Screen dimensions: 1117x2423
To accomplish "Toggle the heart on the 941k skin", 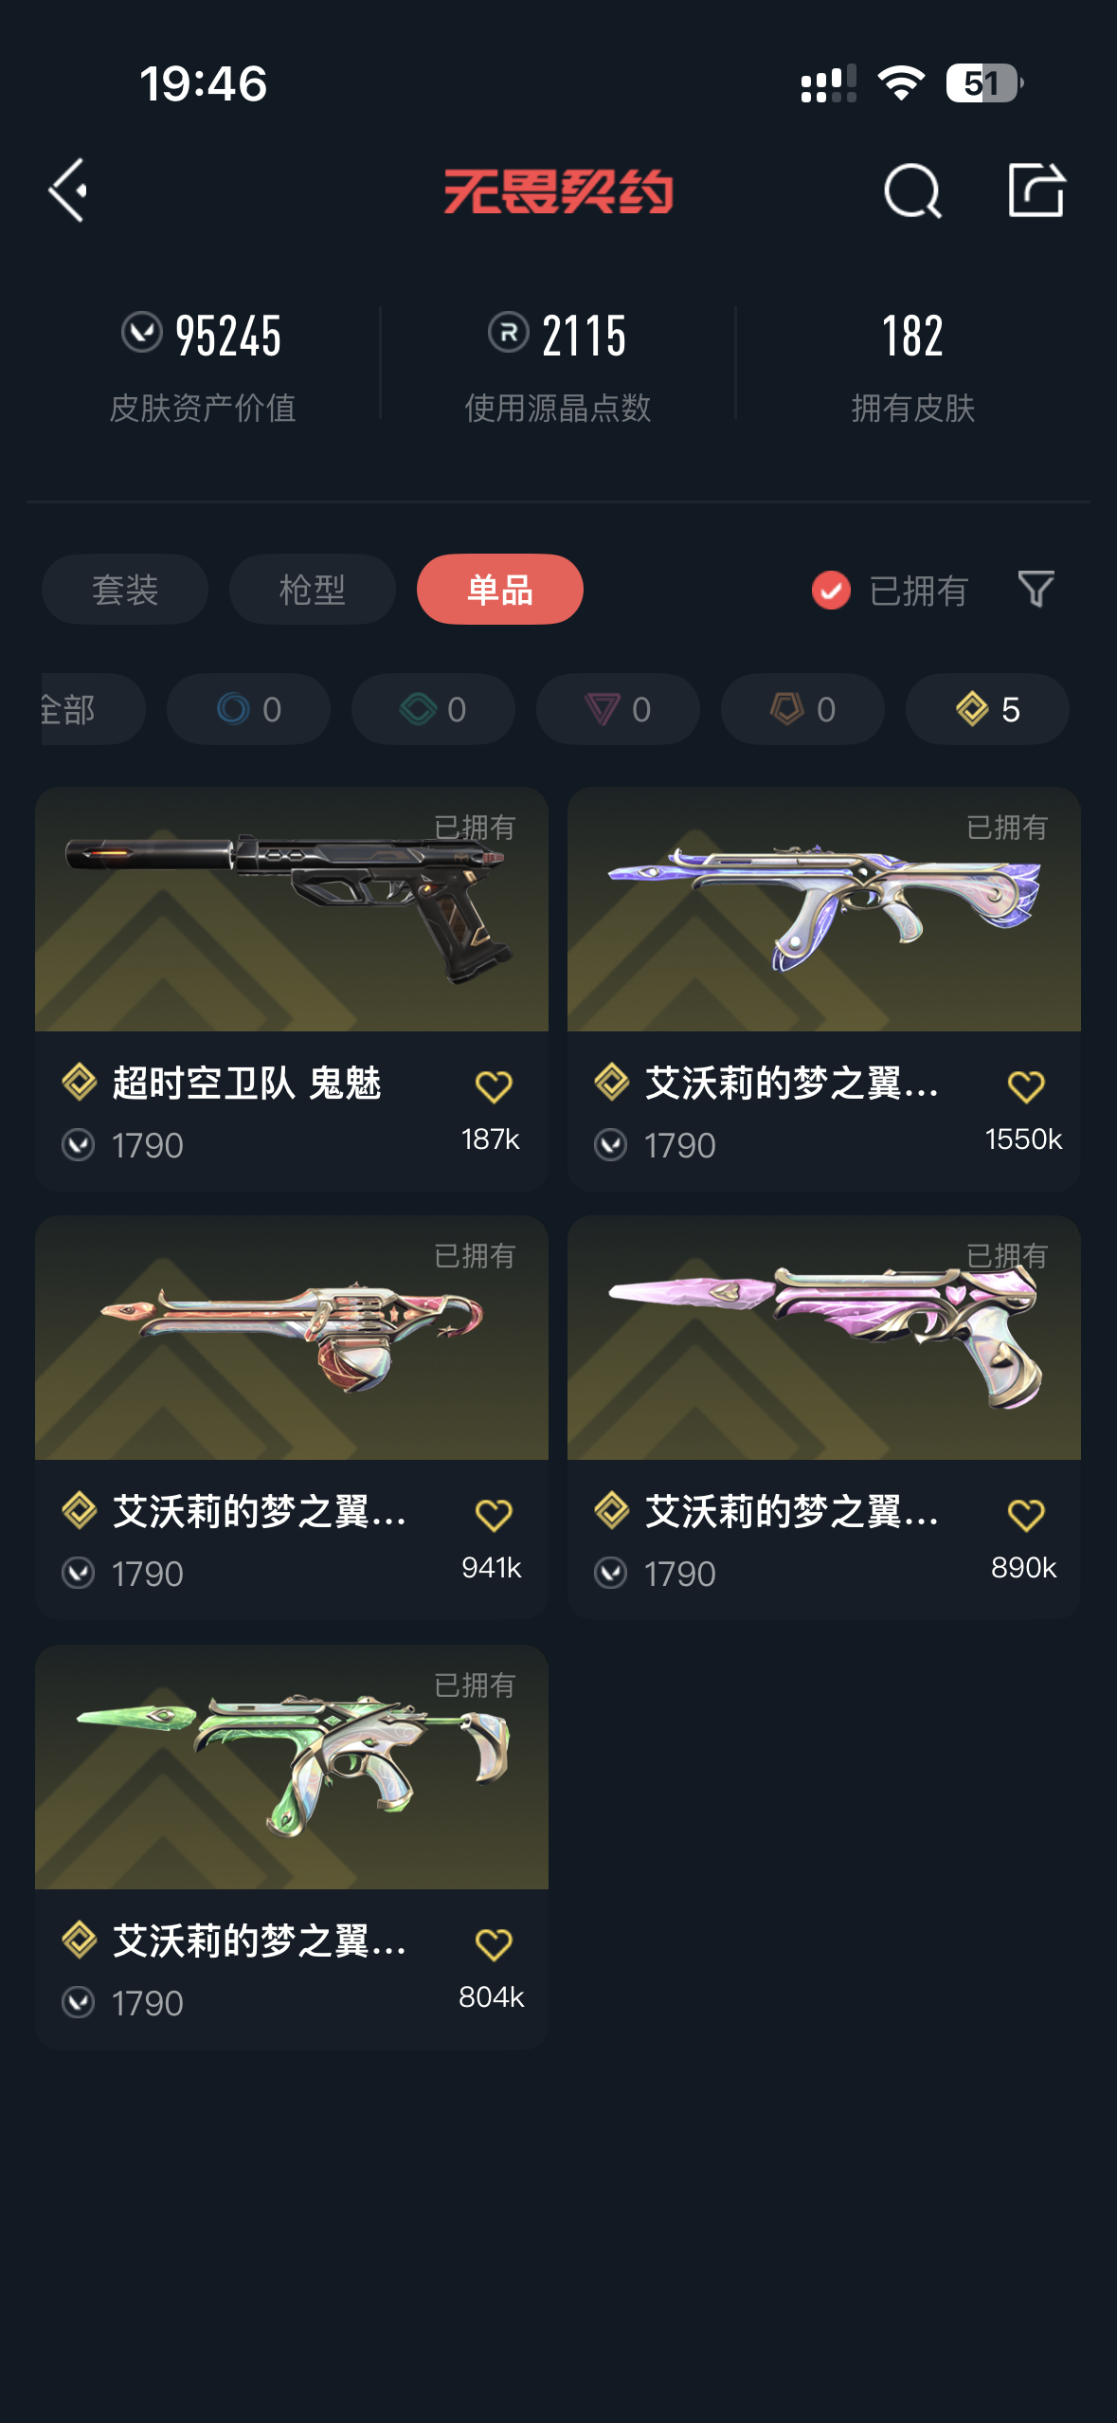I will (x=494, y=1515).
